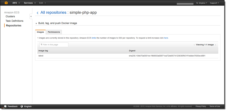Screen dimensions: 227x111
Task: Open Task Definitions in the sidebar
Action: pos(14,21)
